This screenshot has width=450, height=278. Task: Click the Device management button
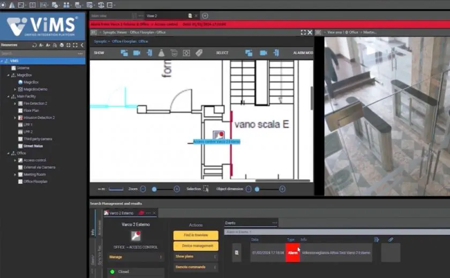pos(196,246)
